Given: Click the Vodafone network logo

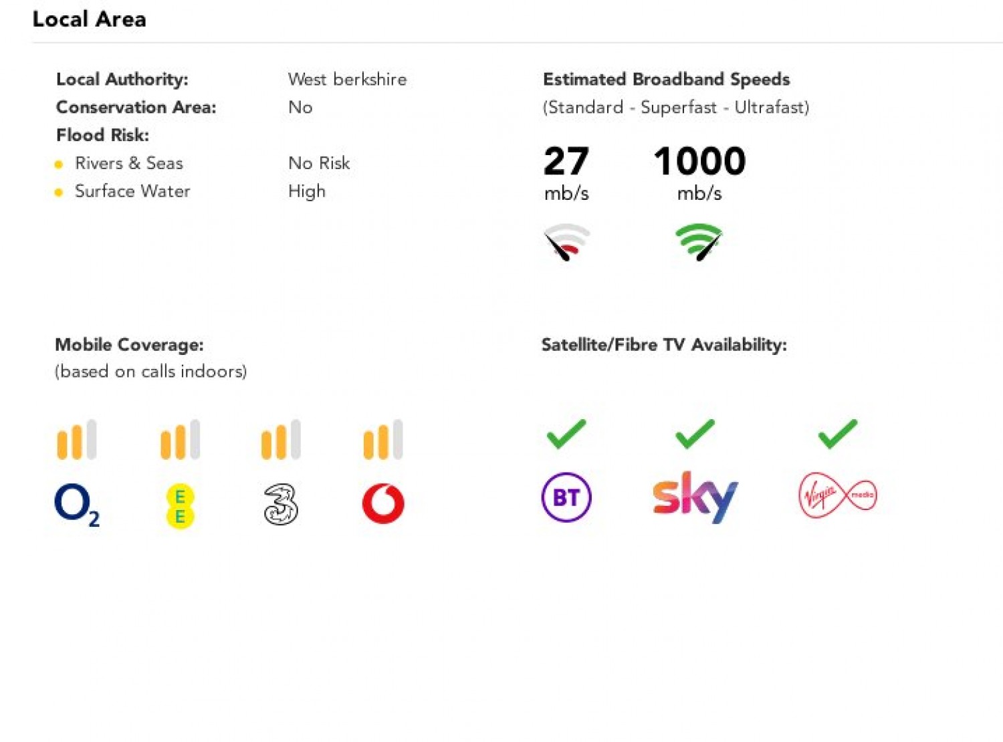Looking at the screenshot, I should tap(383, 504).
